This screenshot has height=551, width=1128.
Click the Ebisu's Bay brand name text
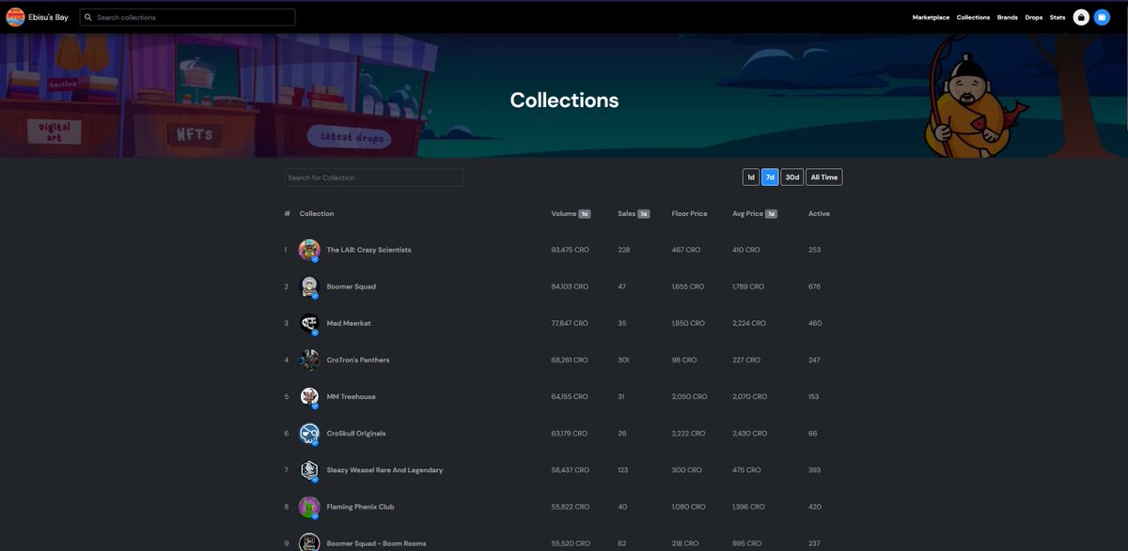[x=49, y=17]
